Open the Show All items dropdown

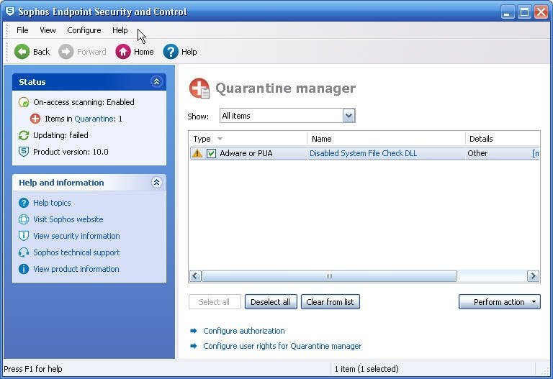349,116
